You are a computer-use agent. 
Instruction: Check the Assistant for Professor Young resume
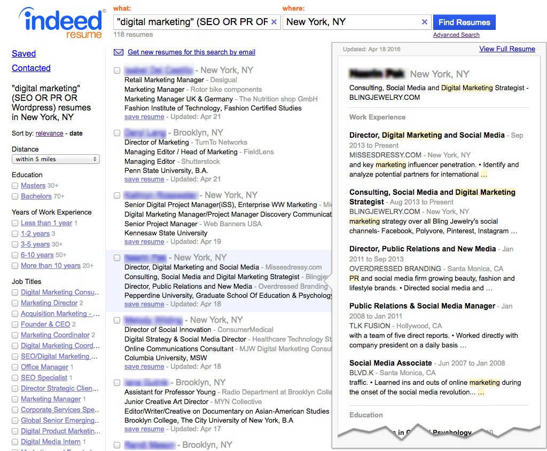tap(117, 383)
